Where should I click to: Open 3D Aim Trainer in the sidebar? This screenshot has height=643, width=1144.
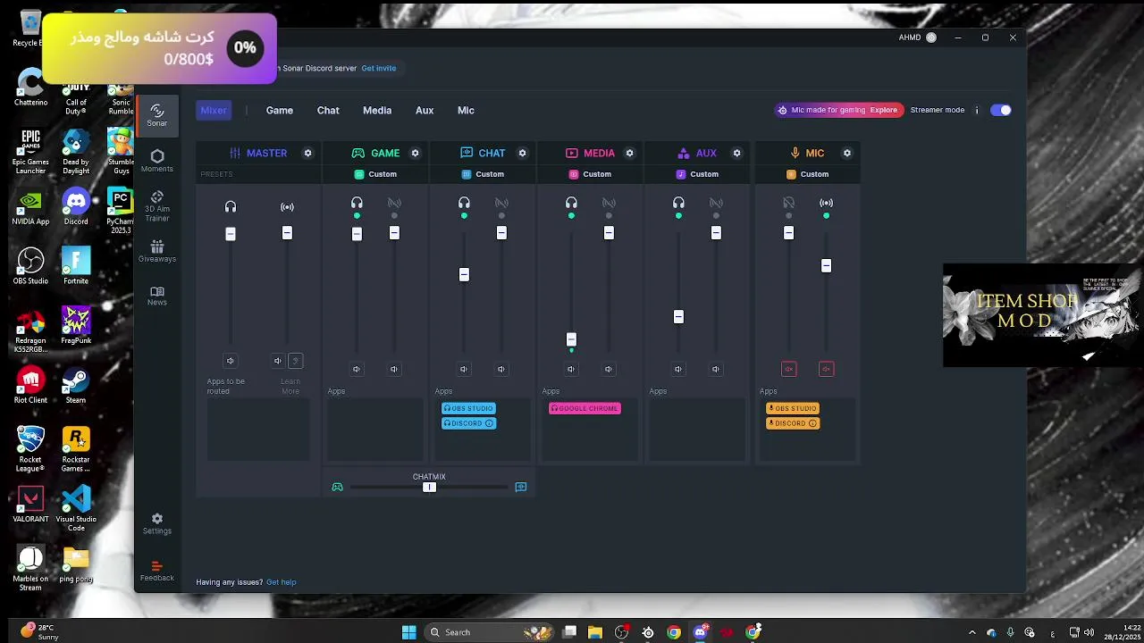(x=157, y=205)
